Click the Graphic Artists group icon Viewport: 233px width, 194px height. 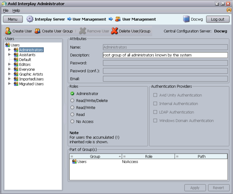coord(16,74)
